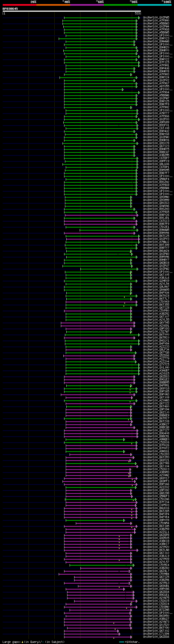Click the UniRef100_A2YAN3 label

156,401
